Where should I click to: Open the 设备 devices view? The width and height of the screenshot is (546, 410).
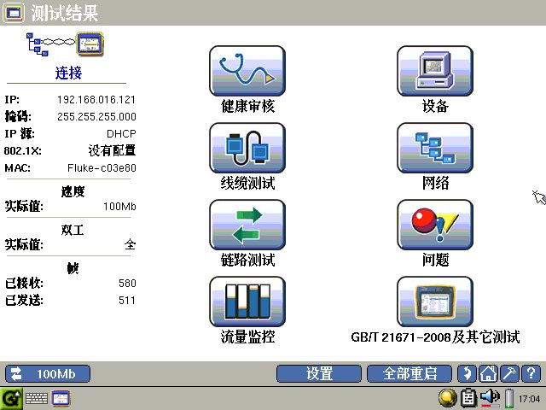[435, 71]
